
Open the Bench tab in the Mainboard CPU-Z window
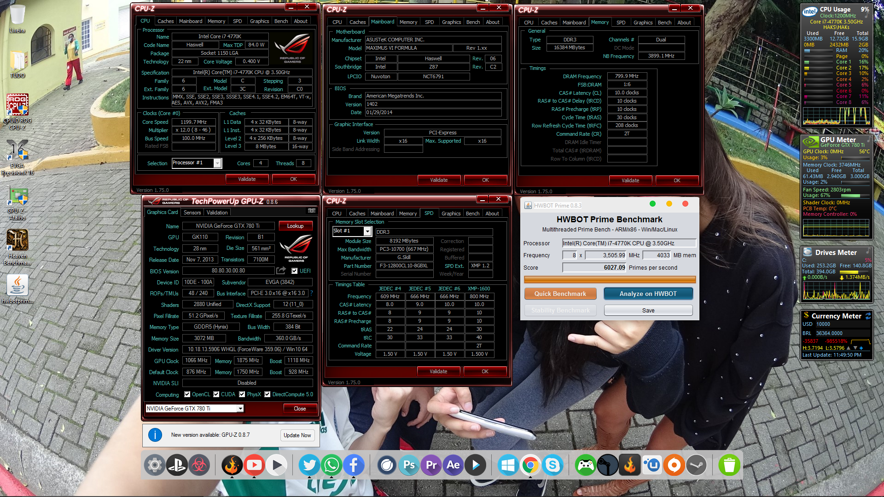tap(473, 22)
